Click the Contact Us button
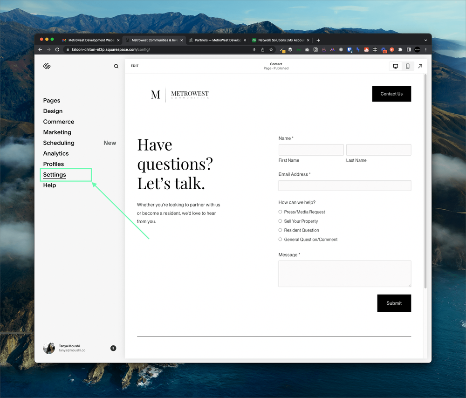Screen dimensions: 466x398 click(391, 94)
